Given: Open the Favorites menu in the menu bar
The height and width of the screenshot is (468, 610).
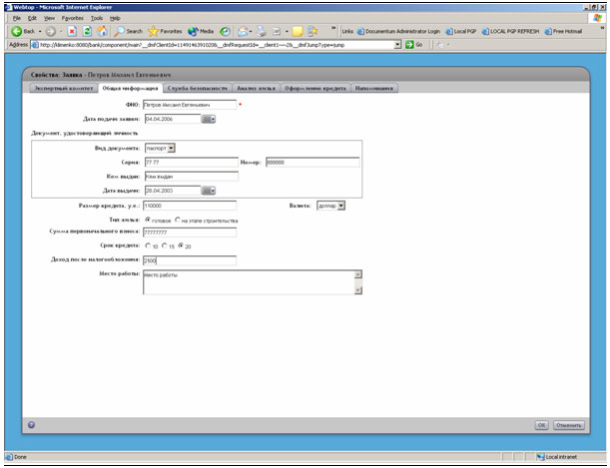Looking at the screenshot, I should click(72, 18).
